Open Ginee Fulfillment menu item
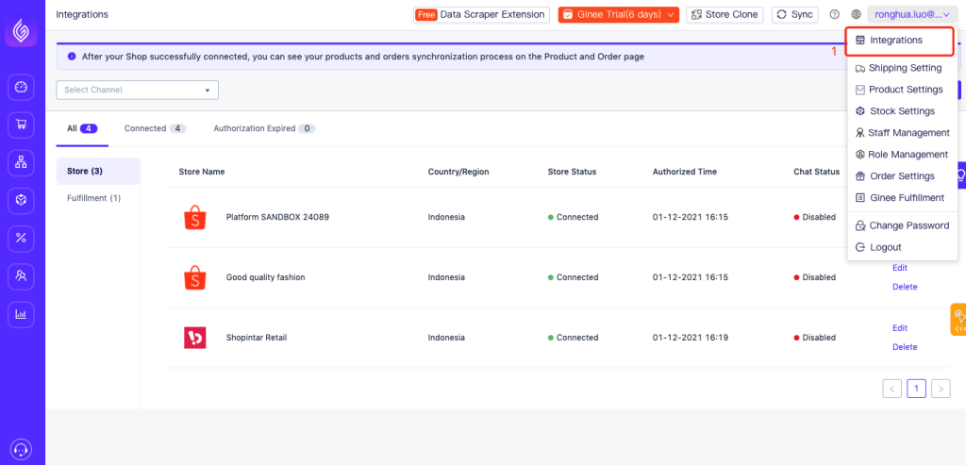 (903, 198)
